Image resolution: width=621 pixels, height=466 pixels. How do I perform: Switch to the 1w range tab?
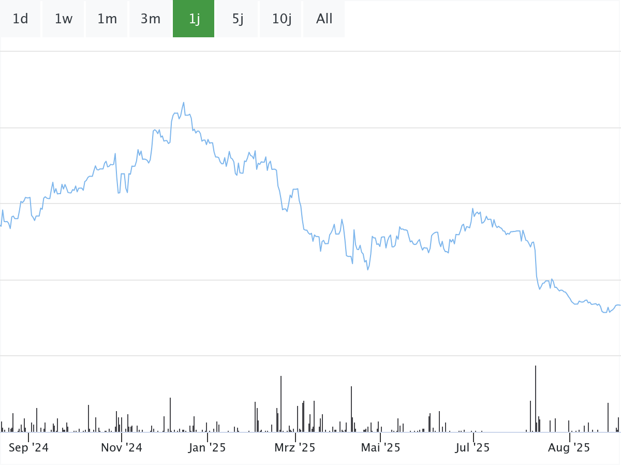pyautogui.click(x=64, y=19)
